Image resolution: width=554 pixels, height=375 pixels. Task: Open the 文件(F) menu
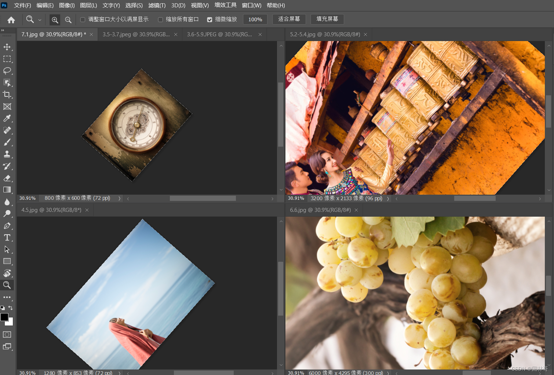[x=22, y=5]
